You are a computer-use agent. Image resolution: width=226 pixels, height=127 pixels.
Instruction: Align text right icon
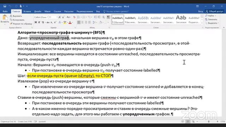click(x=86, y=22)
